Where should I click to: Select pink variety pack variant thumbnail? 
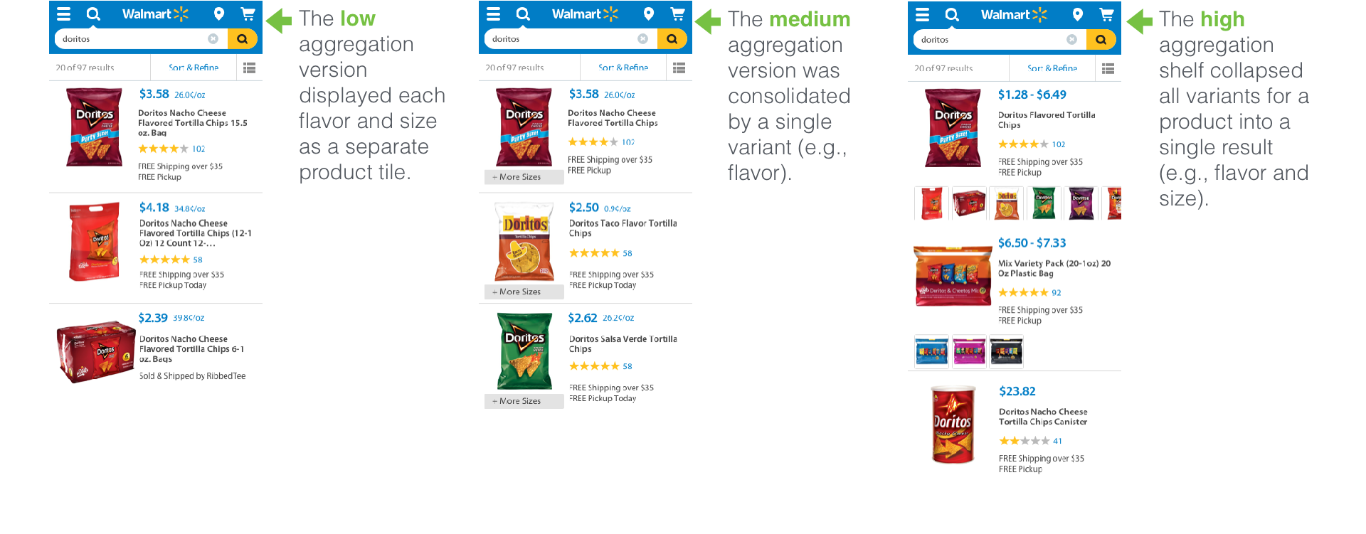[x=969, y=351]
